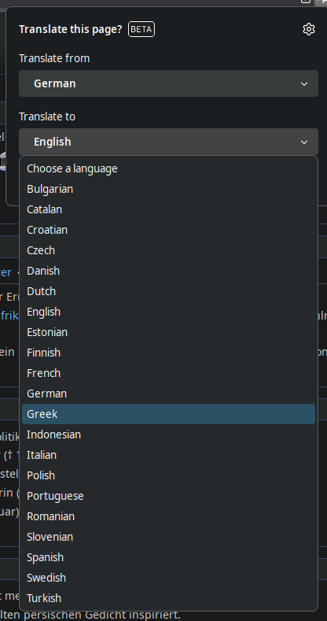
Task: Select the Choose a language placeholder
Action: (x=168, y=168)
